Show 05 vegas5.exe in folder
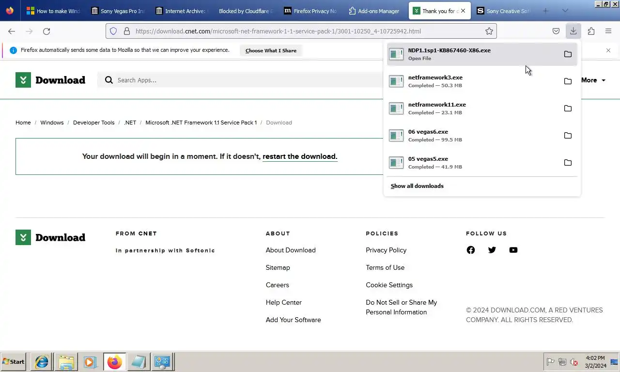620x372 pixels. [x=568, y=163]
